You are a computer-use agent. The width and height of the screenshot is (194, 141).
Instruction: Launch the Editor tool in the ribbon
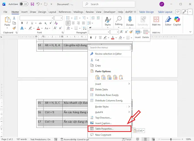point(168,19)
